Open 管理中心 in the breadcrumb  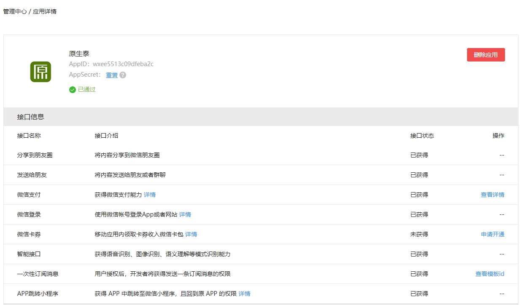coord(15,11)
